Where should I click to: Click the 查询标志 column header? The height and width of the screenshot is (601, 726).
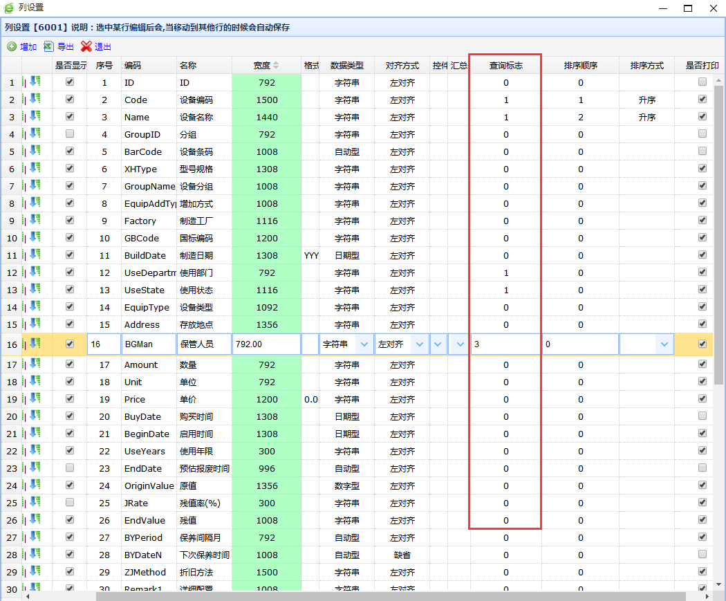[x=505, y=65]
